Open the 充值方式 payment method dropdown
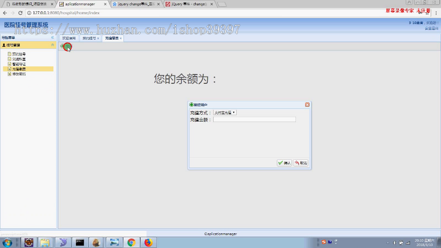This screenshot has height=248, width=441. 225,112
